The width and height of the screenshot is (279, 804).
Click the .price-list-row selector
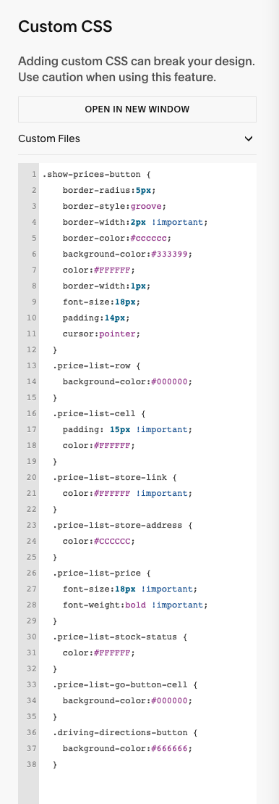click(x=91, y=365)
